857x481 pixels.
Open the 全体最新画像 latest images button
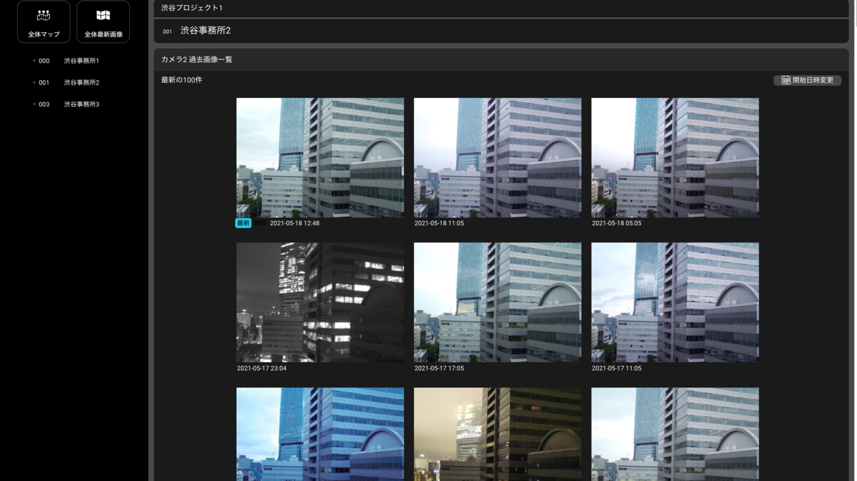[103, 21]
